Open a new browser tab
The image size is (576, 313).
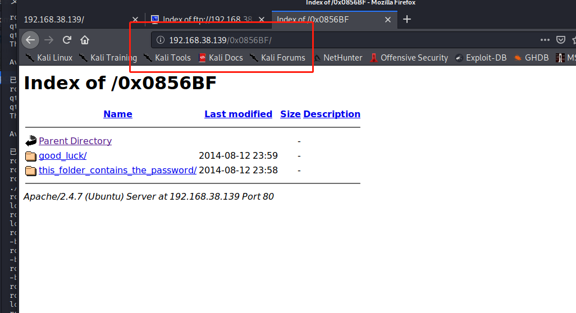(407, 20)
